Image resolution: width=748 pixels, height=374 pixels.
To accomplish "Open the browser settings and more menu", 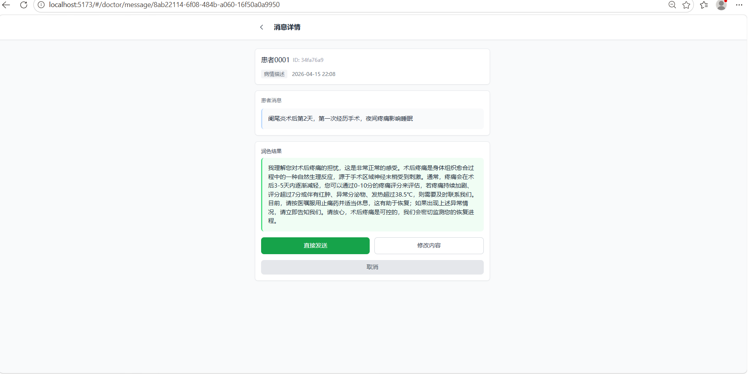I will (739, 5).
